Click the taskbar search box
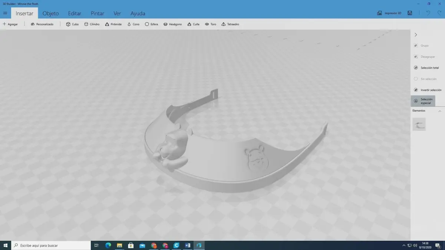This screenshot has width=445, height=250. [51, 245]
